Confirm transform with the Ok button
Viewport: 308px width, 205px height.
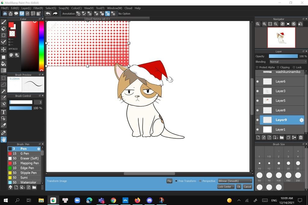pyautogui.click(x=239, y=187)
